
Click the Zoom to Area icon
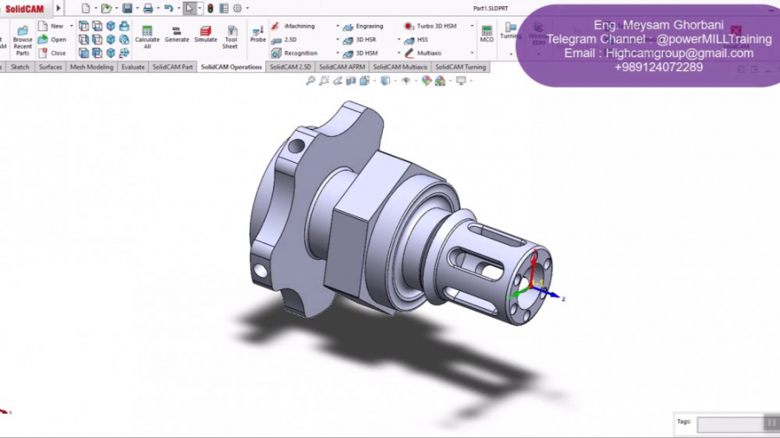point(324,81)
